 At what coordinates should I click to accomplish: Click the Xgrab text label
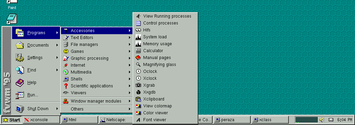149,85
